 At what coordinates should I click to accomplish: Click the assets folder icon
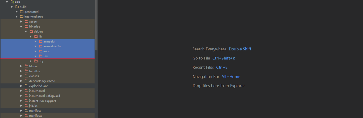pos(26,22)
